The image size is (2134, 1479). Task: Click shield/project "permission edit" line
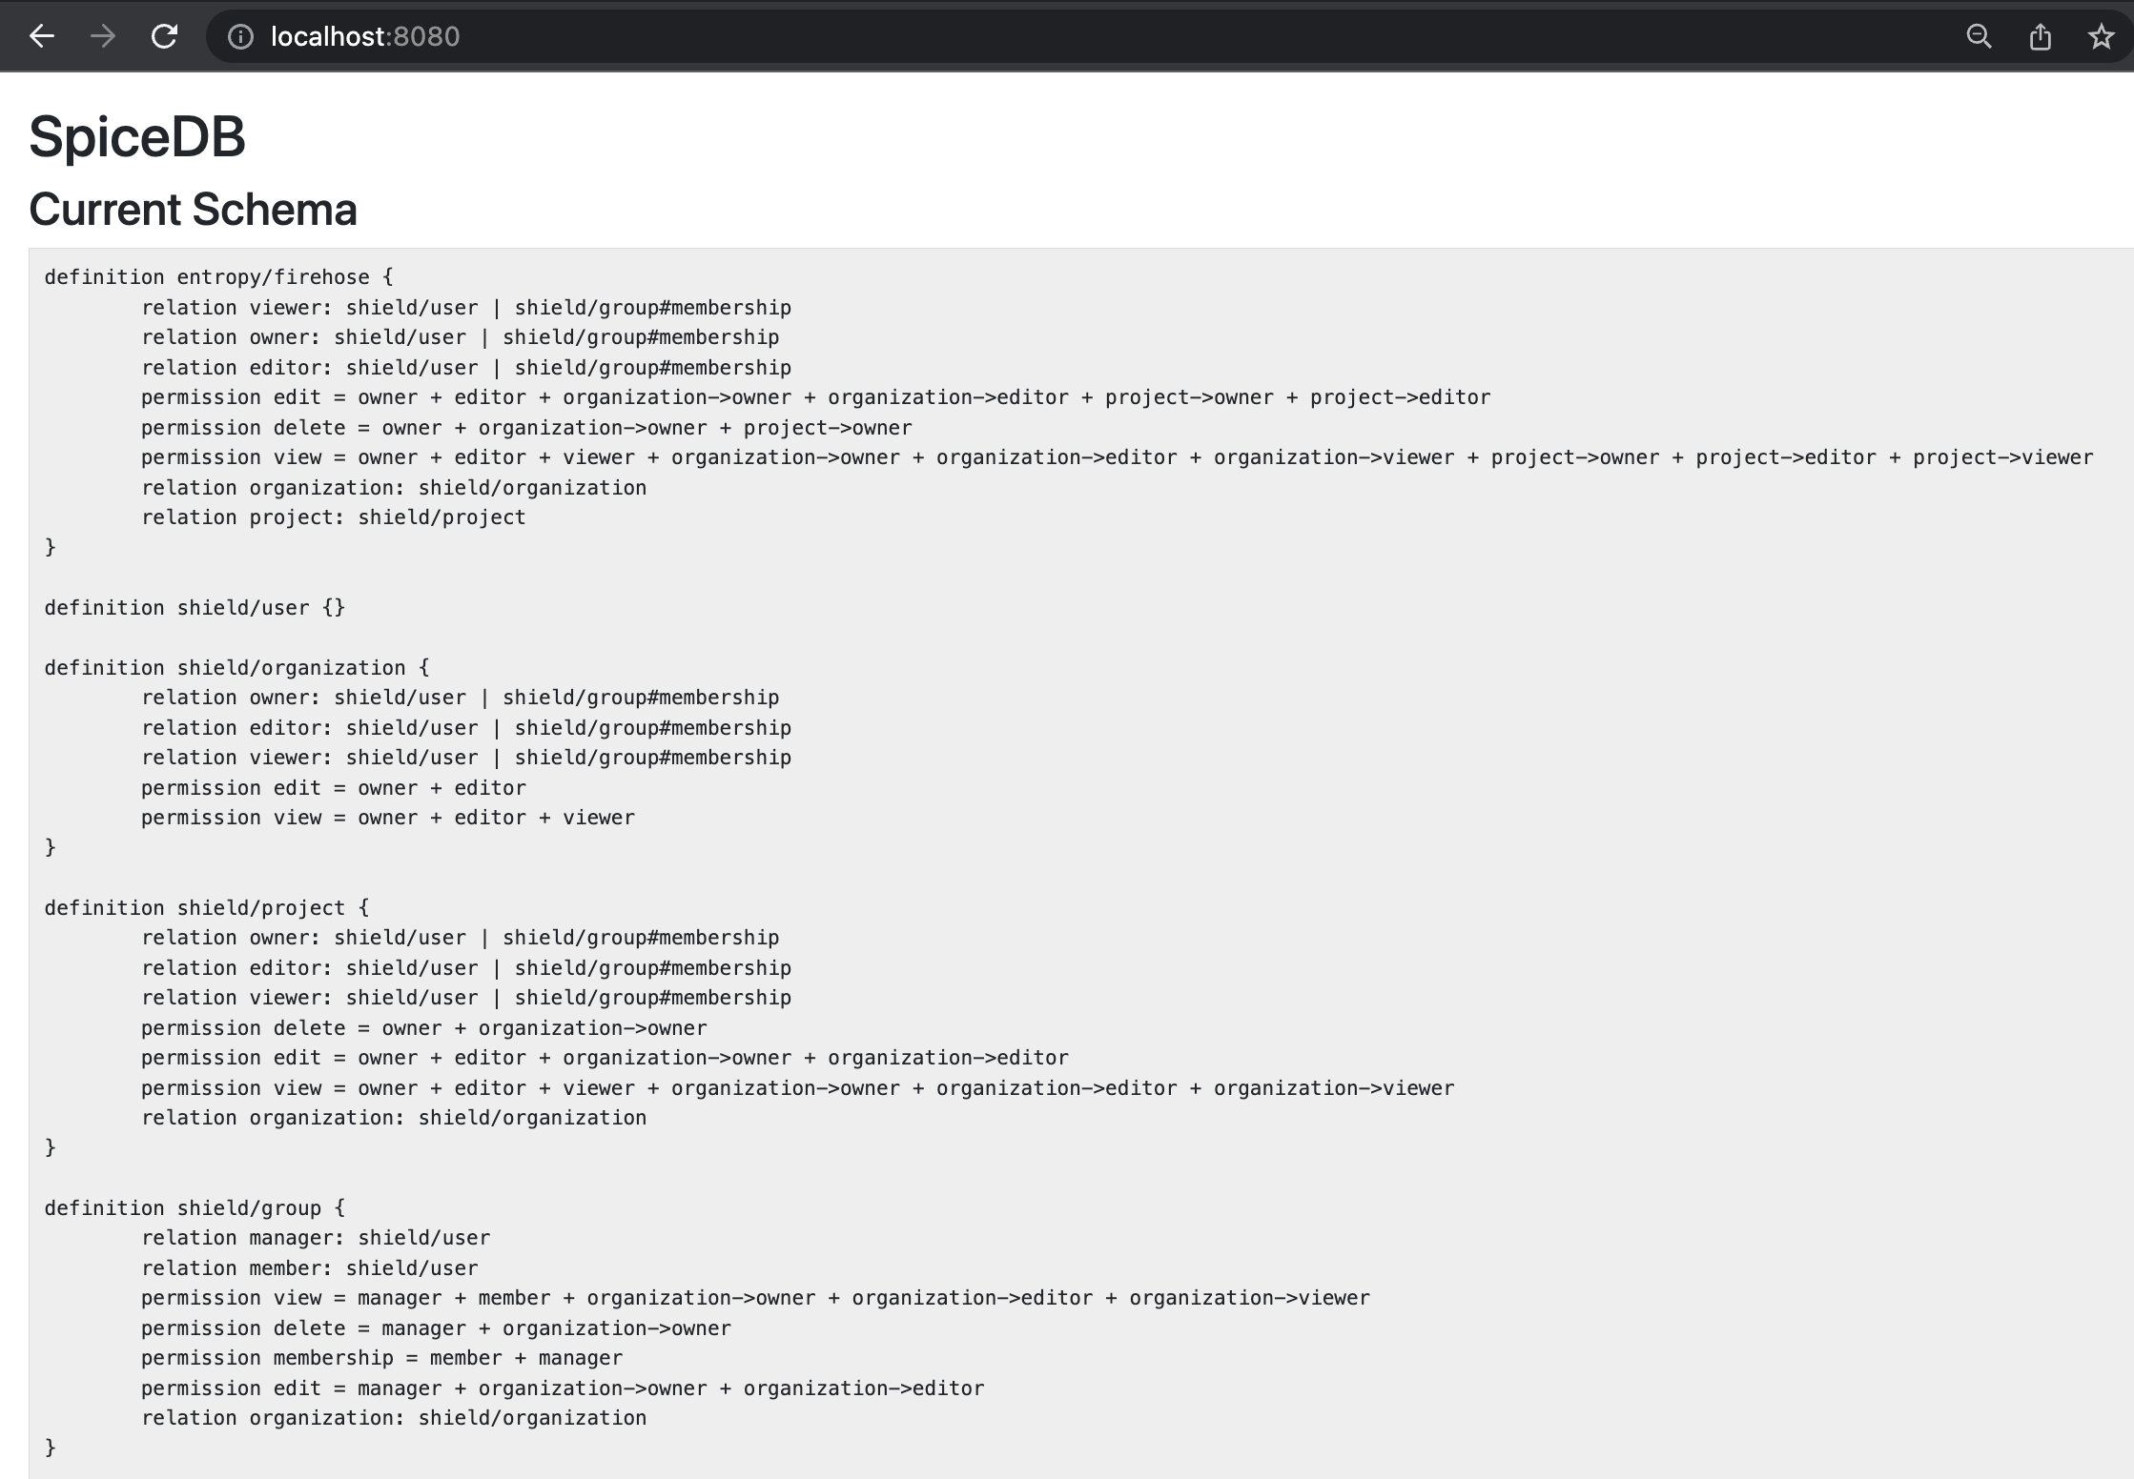coord(605,1058)
